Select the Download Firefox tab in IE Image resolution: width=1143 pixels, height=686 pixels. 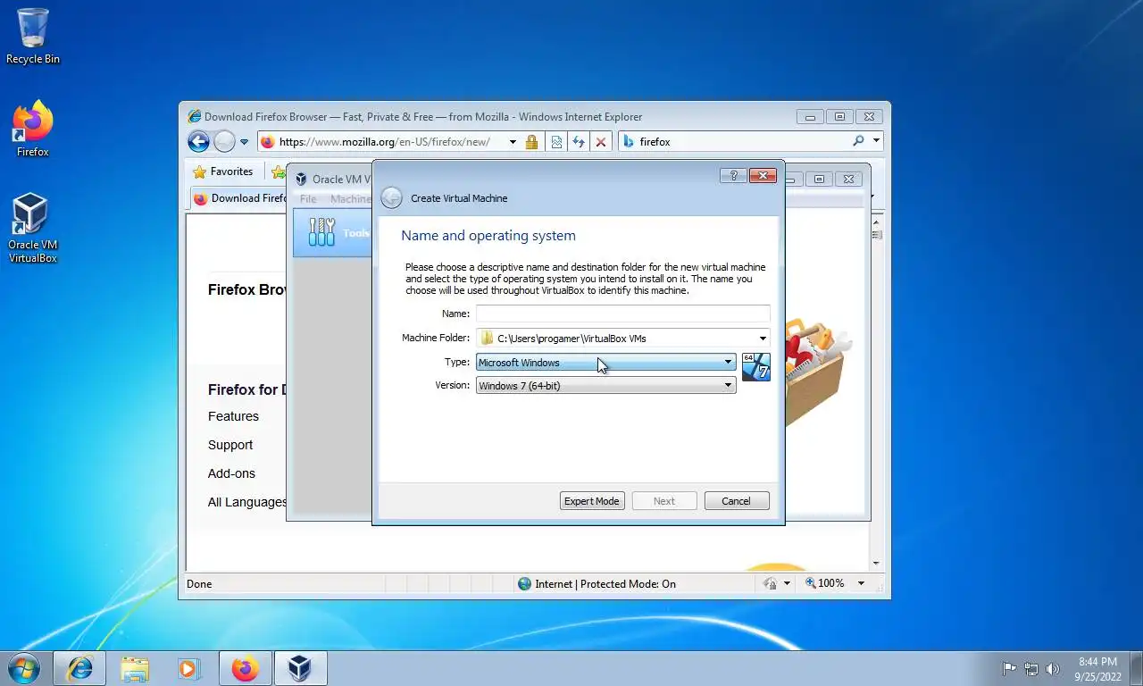tap(239, 198)
